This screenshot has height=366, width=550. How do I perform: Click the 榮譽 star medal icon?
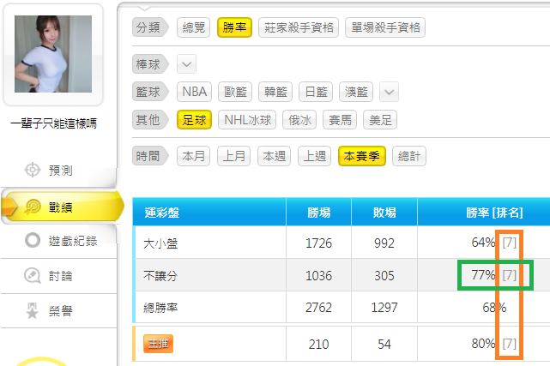(33, 310)
